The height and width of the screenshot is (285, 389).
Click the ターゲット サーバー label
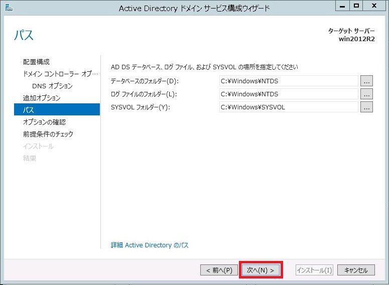click(x=351, y=31)
